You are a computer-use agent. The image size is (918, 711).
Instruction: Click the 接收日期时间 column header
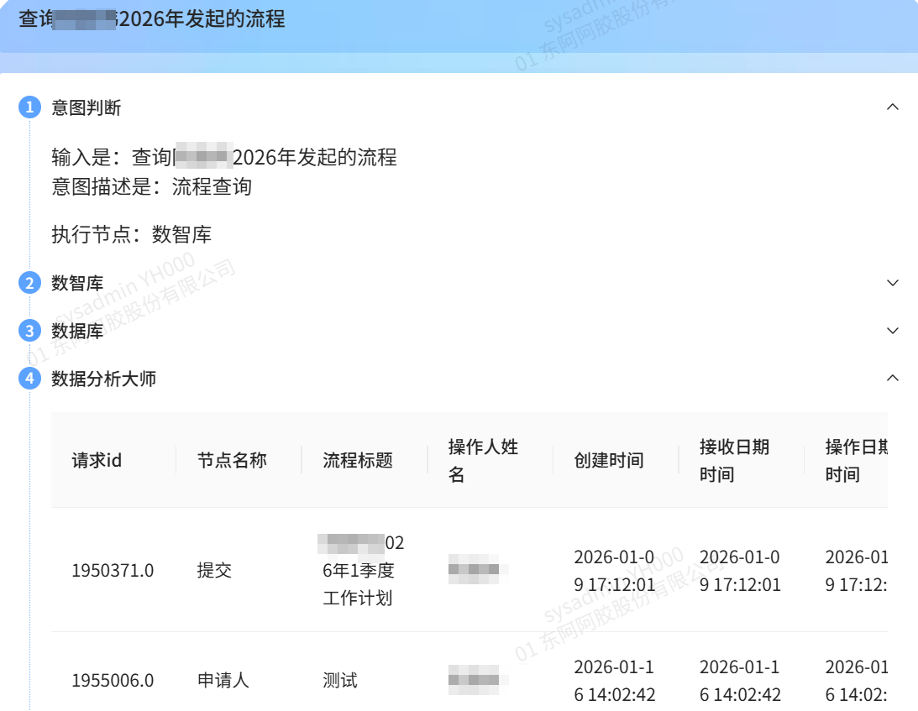tap(735, 461)
